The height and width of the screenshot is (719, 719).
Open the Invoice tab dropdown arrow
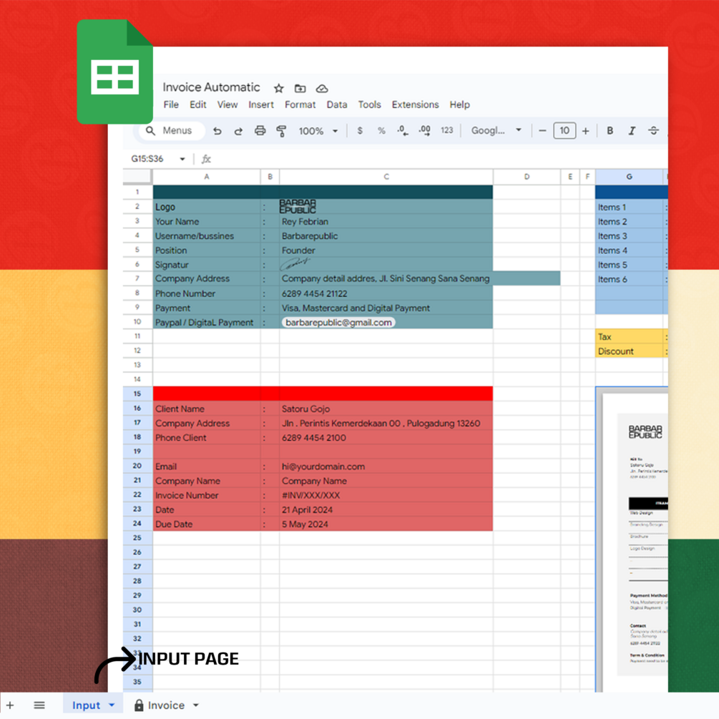[196, 705]
